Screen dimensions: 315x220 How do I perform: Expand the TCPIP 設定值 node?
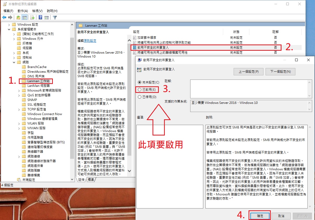pyautogui.click(x=19, y=109)
